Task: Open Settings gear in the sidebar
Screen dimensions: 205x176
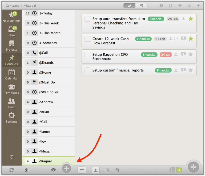Action: [11, 118]
